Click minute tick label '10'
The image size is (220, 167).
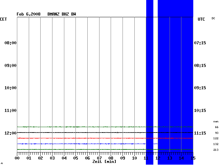(135, 158)
